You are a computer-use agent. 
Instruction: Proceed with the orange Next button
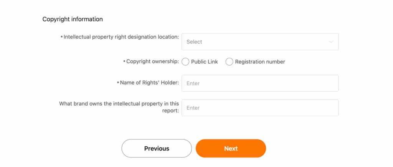click(231, 149)
